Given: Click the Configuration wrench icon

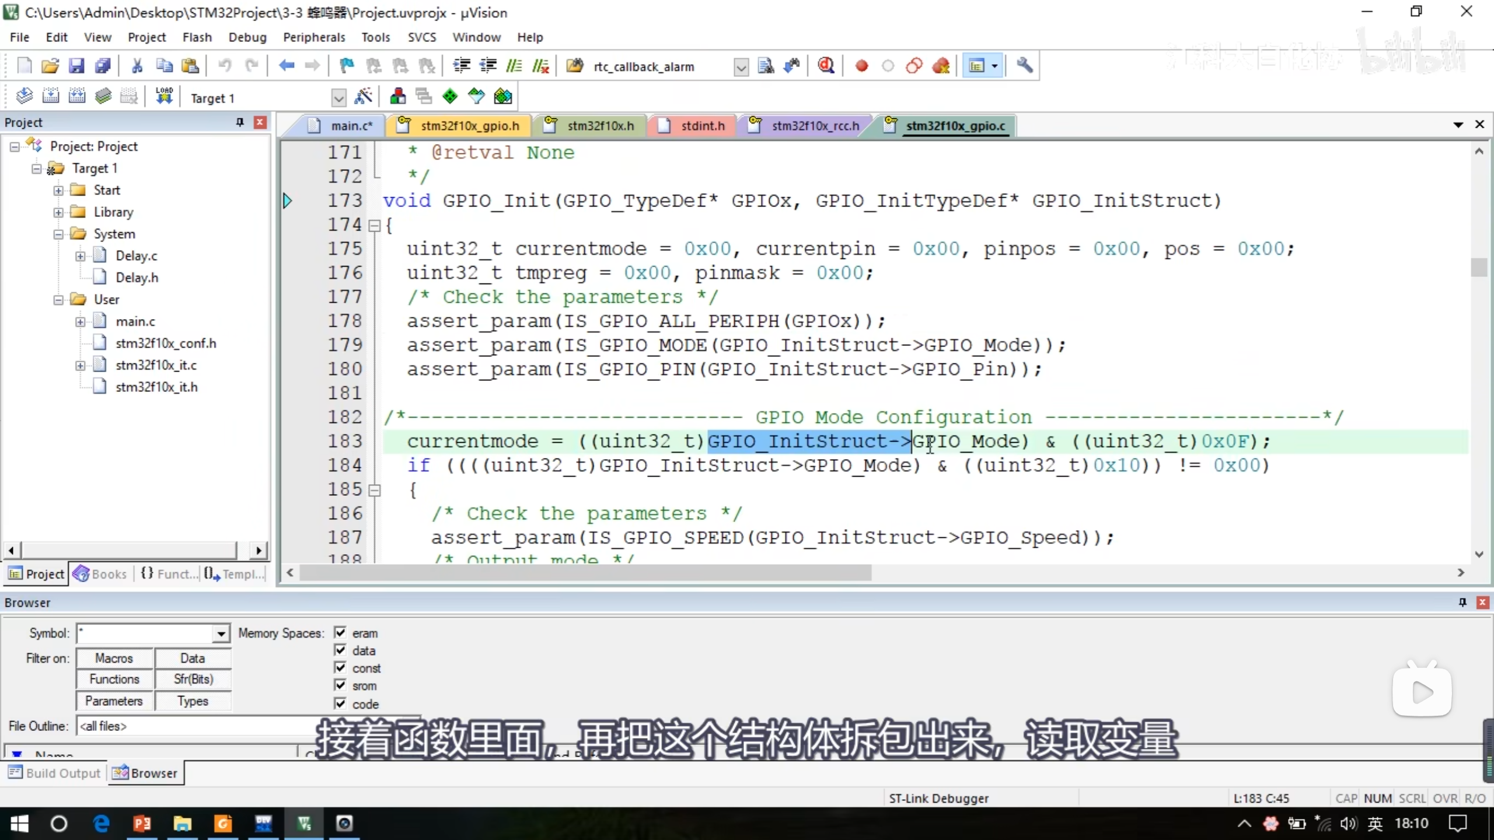Looking at the screenshot, I should click(x=1024, y=66).
